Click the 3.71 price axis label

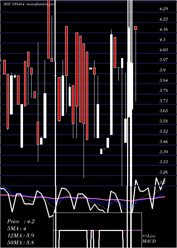tap(164, 101)
